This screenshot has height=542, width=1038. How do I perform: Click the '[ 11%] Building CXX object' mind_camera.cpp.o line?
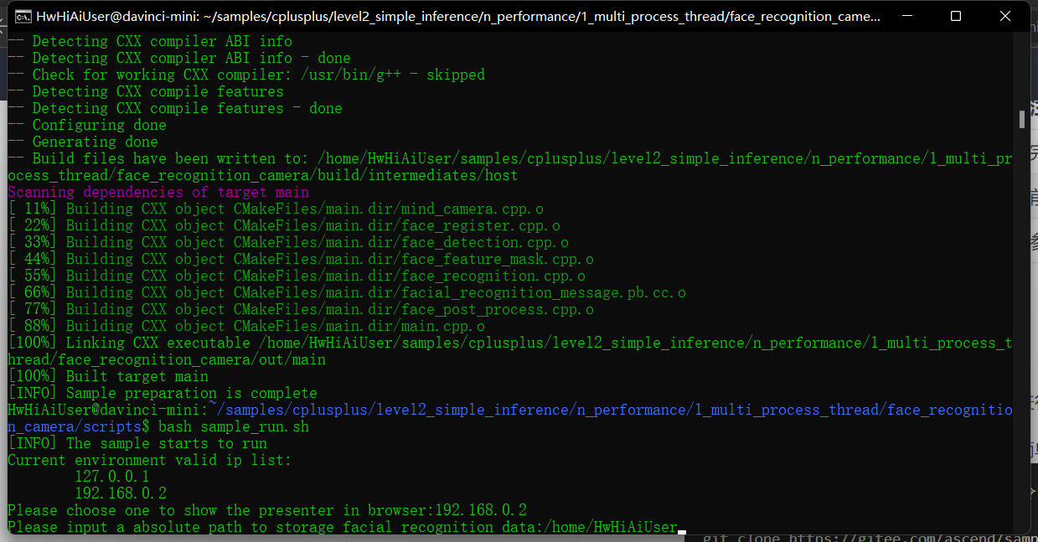point(276,209)
